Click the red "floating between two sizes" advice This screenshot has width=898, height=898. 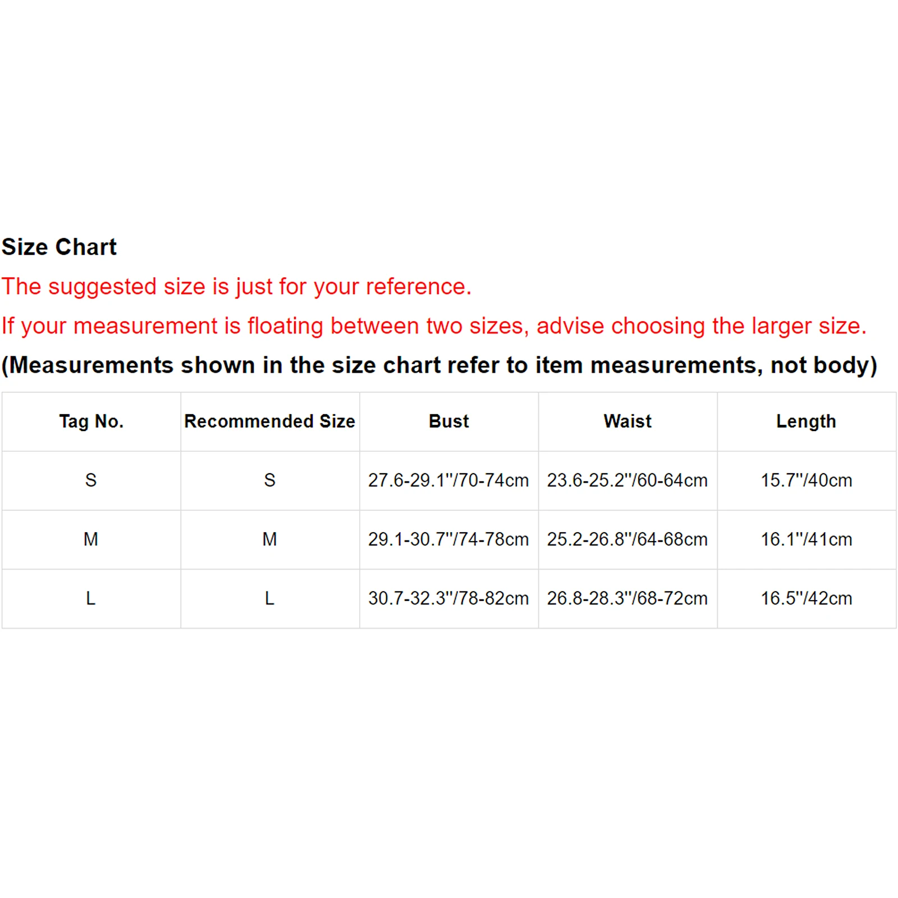pos(434,326)
